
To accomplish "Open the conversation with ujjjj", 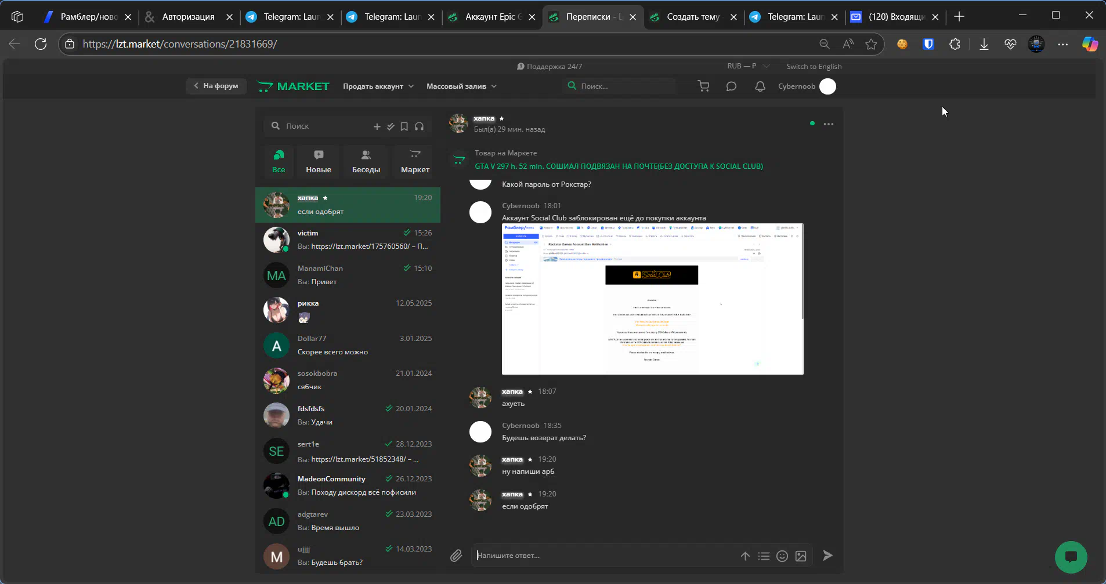I will [348, 556].
